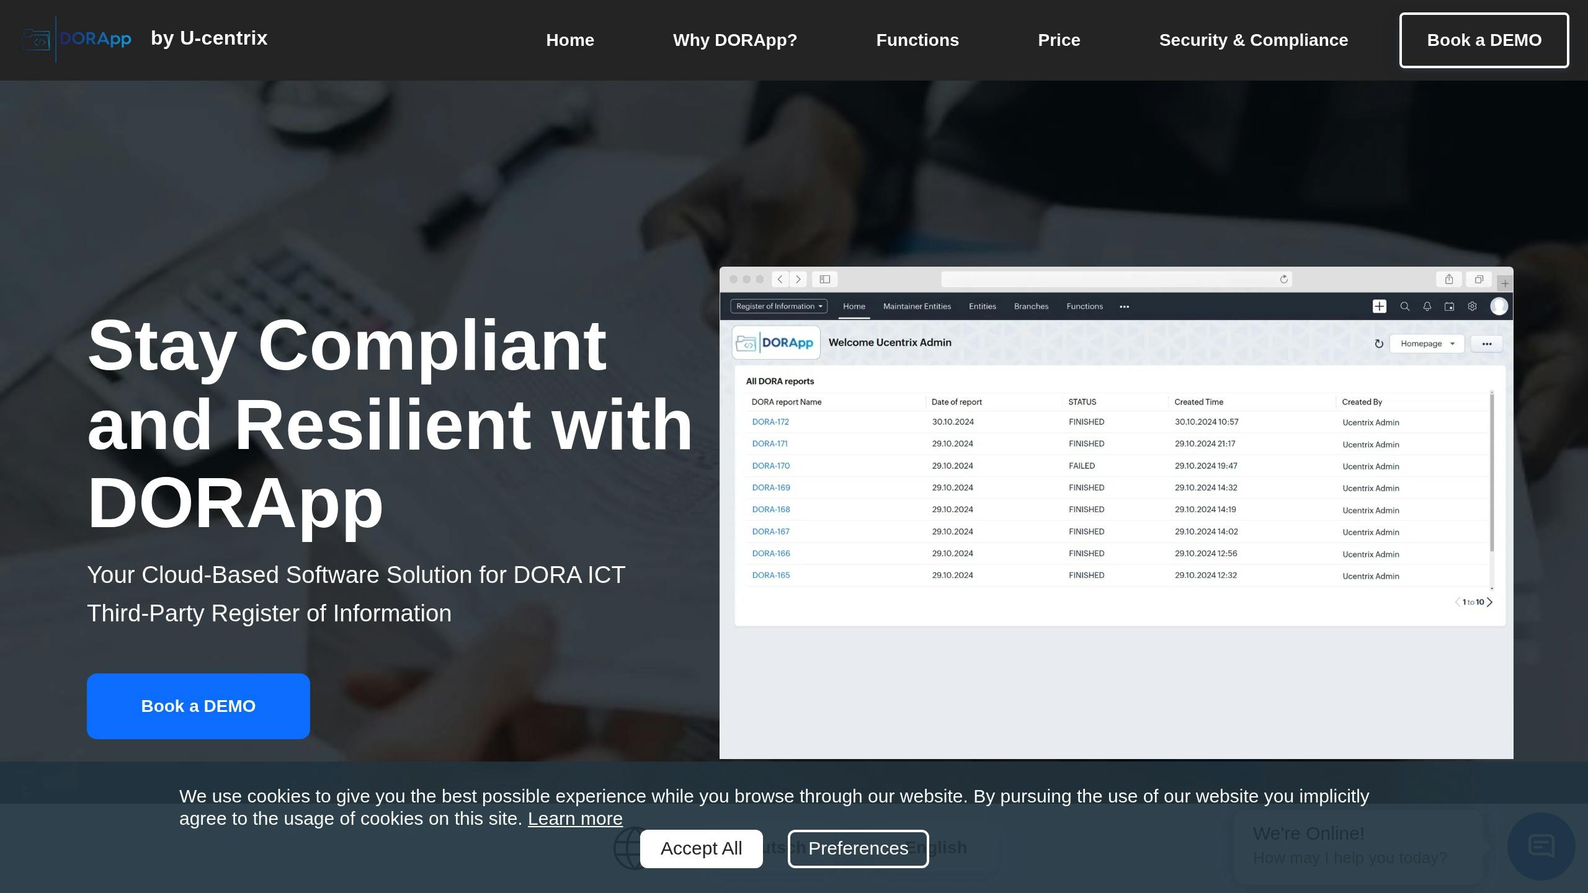Open the DORA-166 report link
The height and width of the screenshot is (893, 1588).
pyautogui.click(x=771, y=553)
